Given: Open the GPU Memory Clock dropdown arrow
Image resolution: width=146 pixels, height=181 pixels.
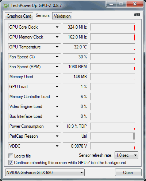Looking at the screenshot, I should [57, 37].
